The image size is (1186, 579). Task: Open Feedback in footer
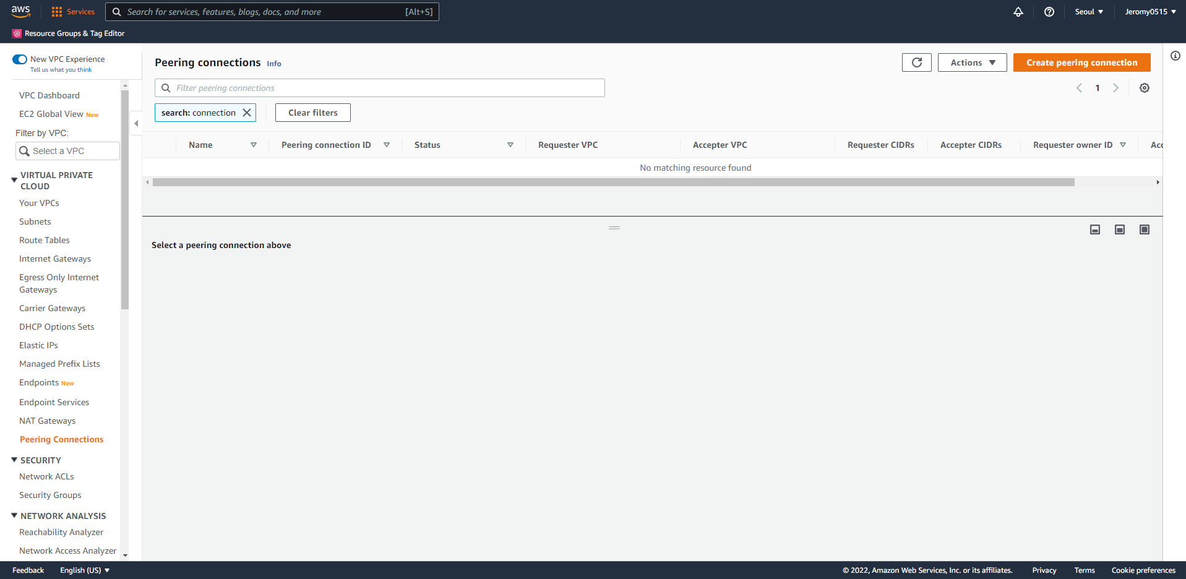click(28, 570)
